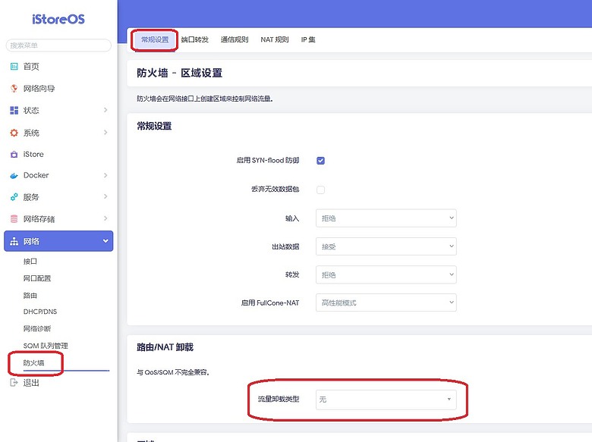Open the 网络诊断 submenu item
592x442 pixels.
37,329
